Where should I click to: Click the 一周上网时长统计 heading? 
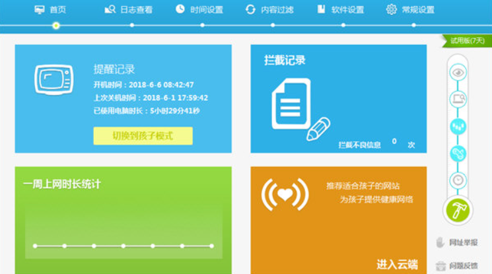pos(62,184)
